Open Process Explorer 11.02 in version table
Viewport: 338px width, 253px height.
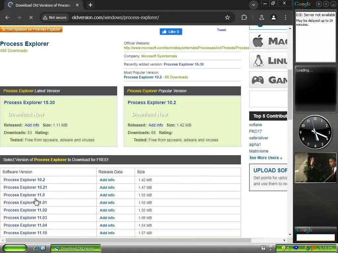25,210
